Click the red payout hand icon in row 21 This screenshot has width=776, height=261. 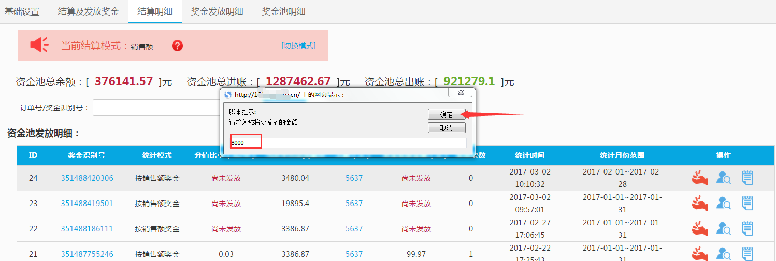tap(700, 254)
